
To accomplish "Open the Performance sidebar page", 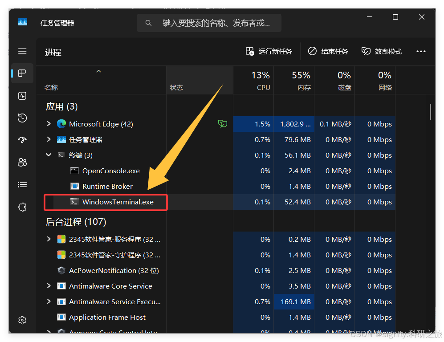I will pos(22,96).
